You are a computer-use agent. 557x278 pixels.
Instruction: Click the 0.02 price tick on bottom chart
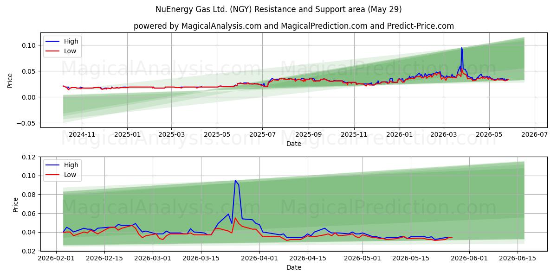(30, 251)
